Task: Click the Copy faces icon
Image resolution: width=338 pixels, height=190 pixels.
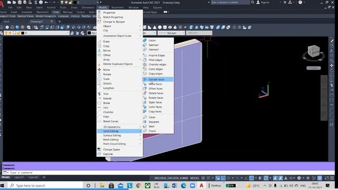Action: click(145, 111)
